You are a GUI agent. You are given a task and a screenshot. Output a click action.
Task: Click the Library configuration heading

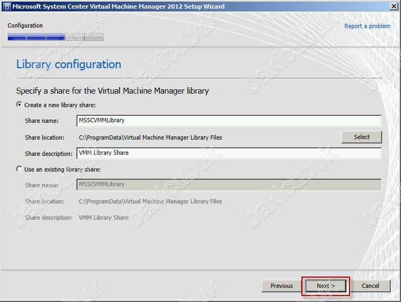(69, 64)
